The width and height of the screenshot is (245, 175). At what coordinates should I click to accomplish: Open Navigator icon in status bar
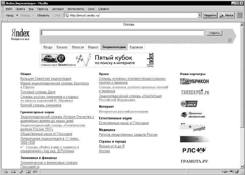tap(5, 172)
